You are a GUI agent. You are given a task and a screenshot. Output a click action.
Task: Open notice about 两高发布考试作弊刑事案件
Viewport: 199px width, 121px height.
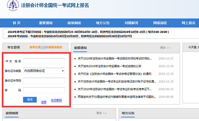[117, 97]
